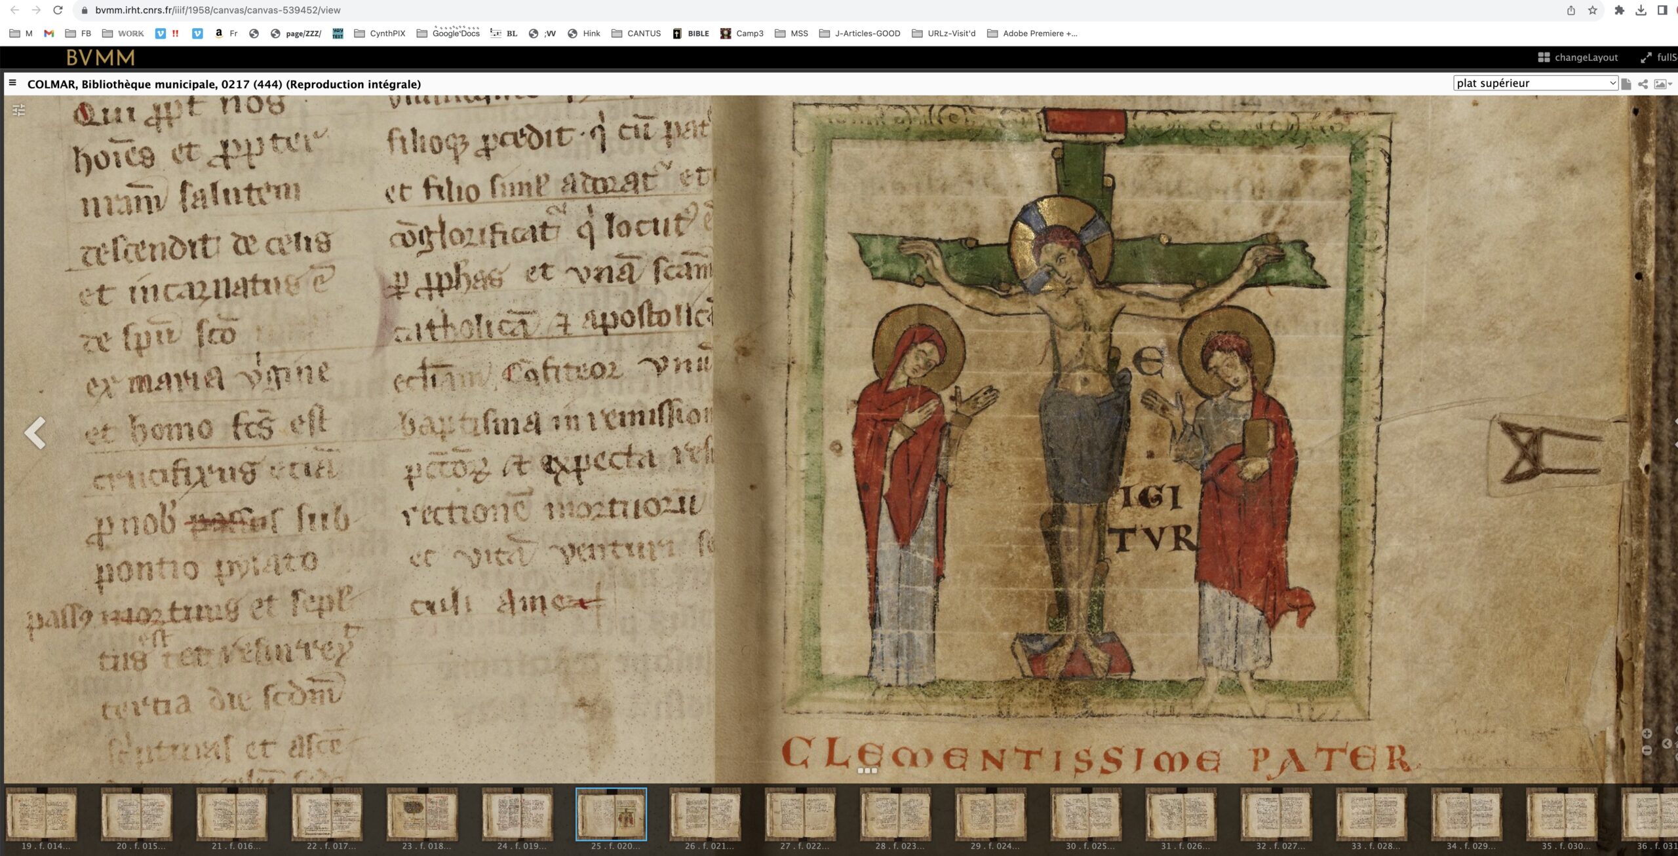Open the Adobe Premiere bookmarks folder
This screenshot has width=1678, height=856.
(x=1032, y=33)
